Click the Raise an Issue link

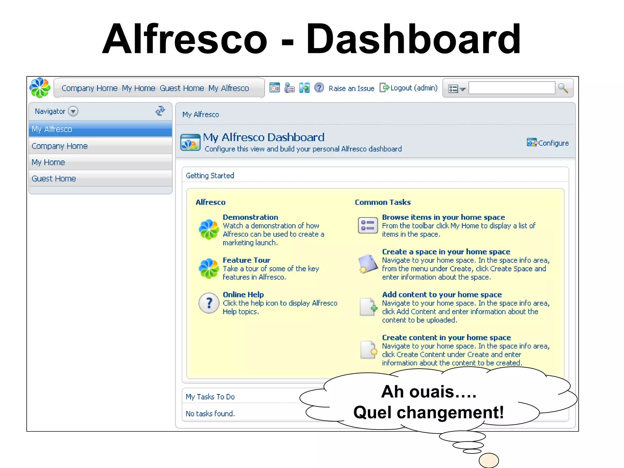(x=351, y=88)
